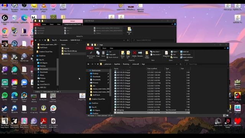Switch logs window to large icons view toggle
This screenshot has width=245, height=138.
(227, 115)
